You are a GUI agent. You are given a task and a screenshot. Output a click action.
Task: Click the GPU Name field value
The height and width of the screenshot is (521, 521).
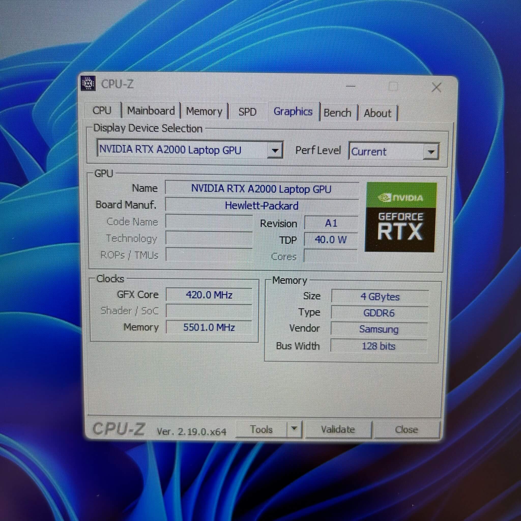click(x=261, y=189)
